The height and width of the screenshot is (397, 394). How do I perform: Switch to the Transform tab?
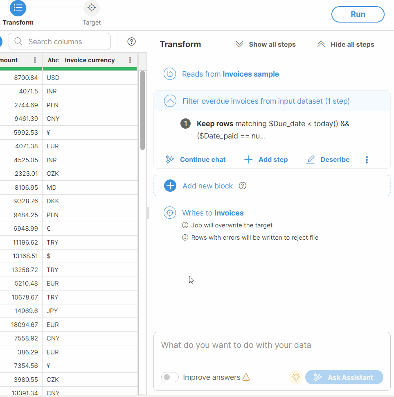(18, 8)
